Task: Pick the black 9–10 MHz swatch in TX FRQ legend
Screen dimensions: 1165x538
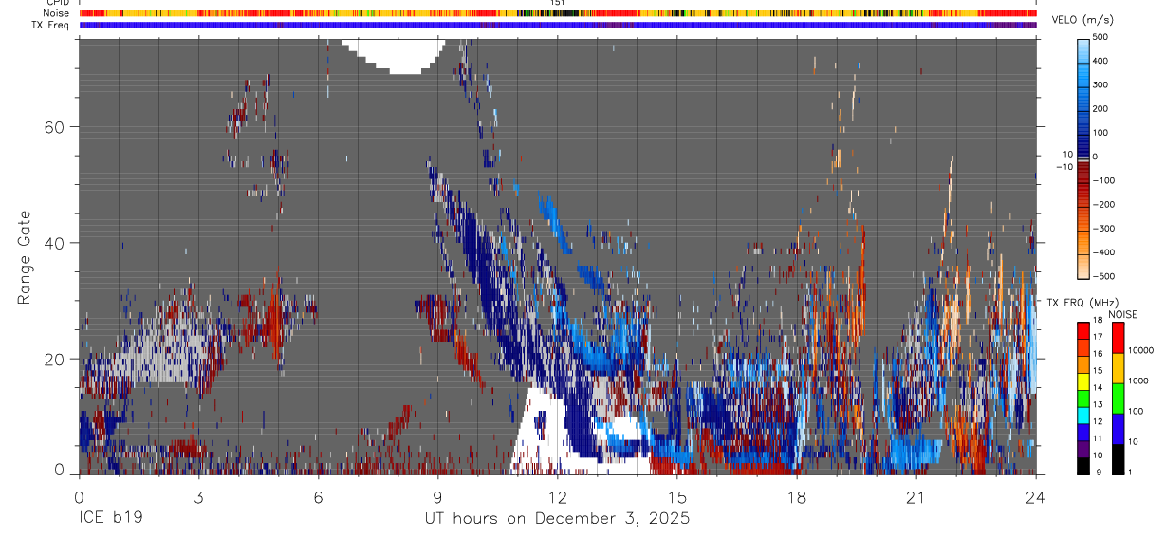Action: coord(1083,465)
